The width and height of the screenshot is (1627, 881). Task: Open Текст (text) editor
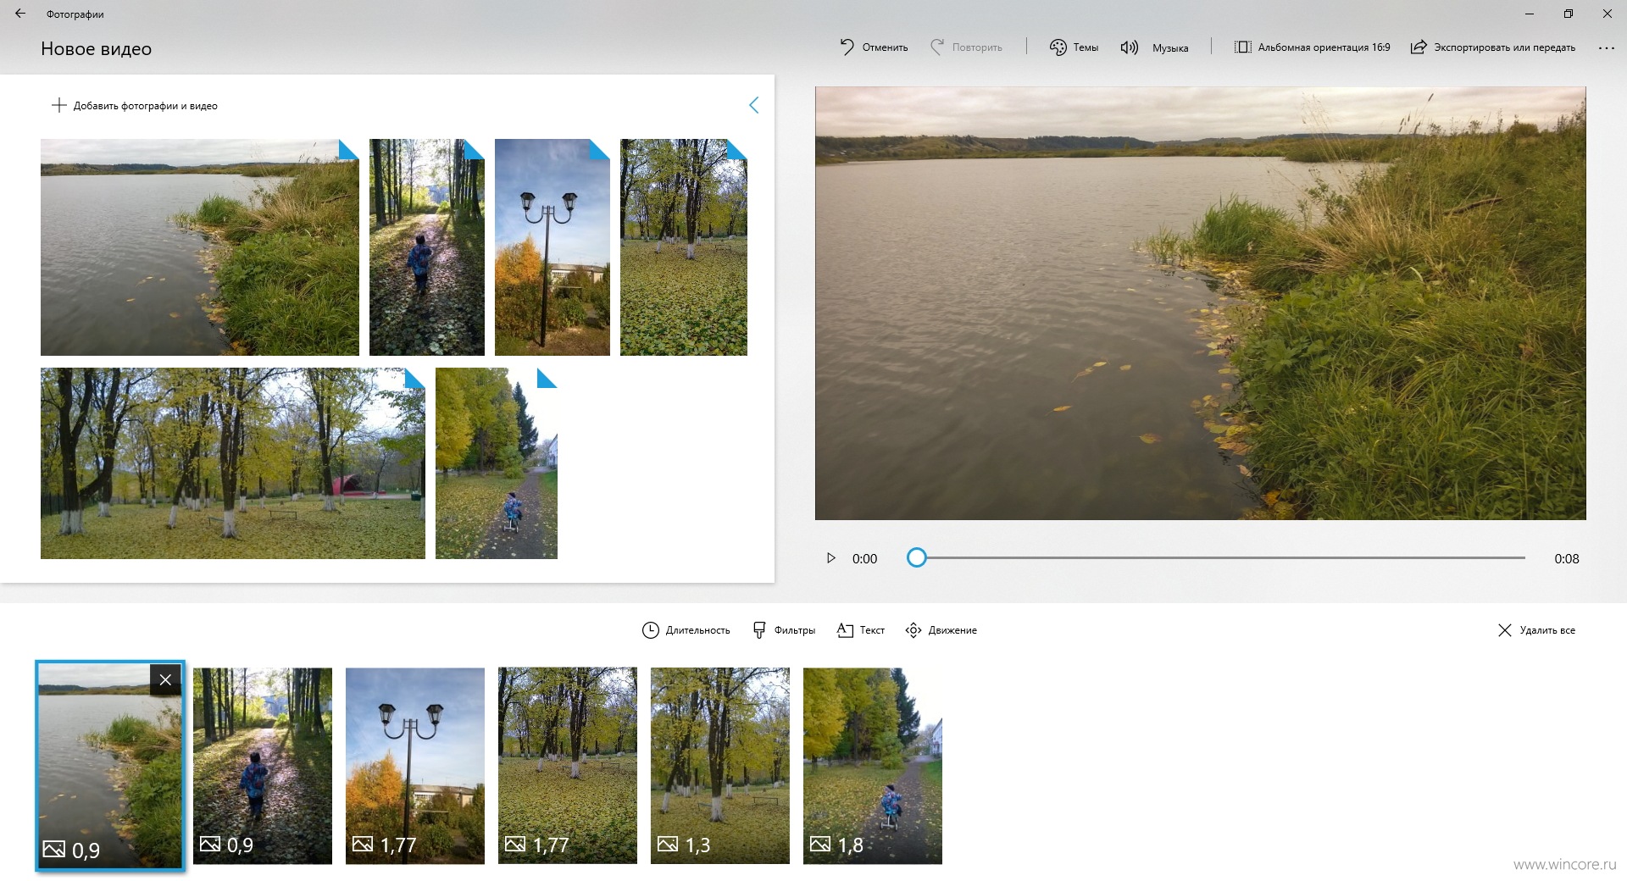coord(860,630)
